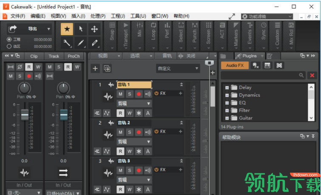Viewport: 321px width, 195px height.
Task: Click the duplicate track icon
Action: [x=107, y=68]
